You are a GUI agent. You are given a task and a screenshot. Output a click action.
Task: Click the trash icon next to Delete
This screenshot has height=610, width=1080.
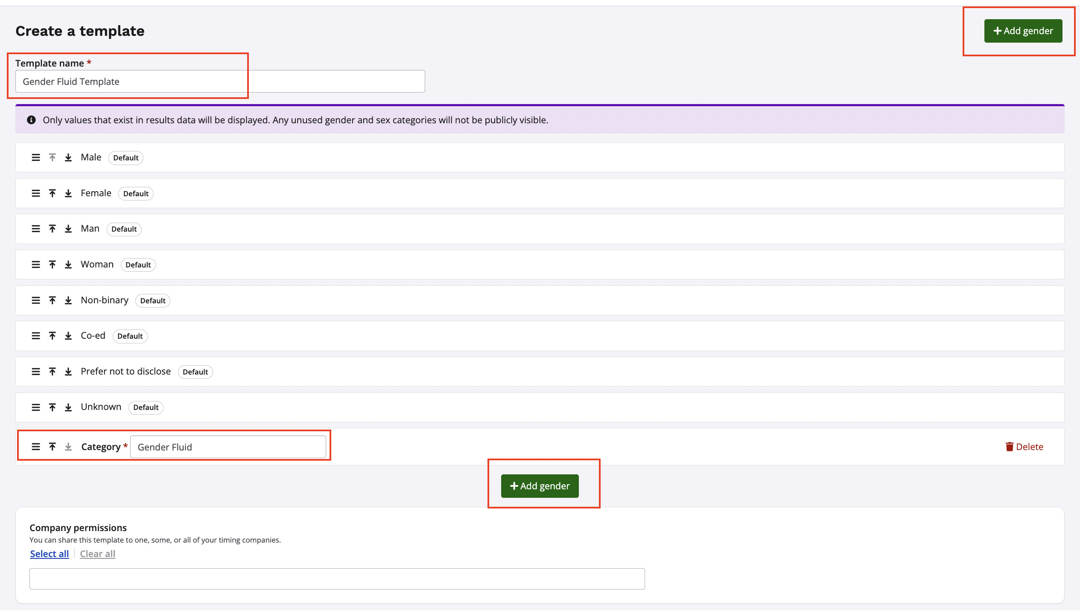(1009, 447)
